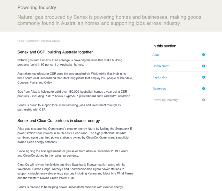Go to Operations via the breadcrumb
The width and height of the screenshot is (222, 191).
pos(32,41)
